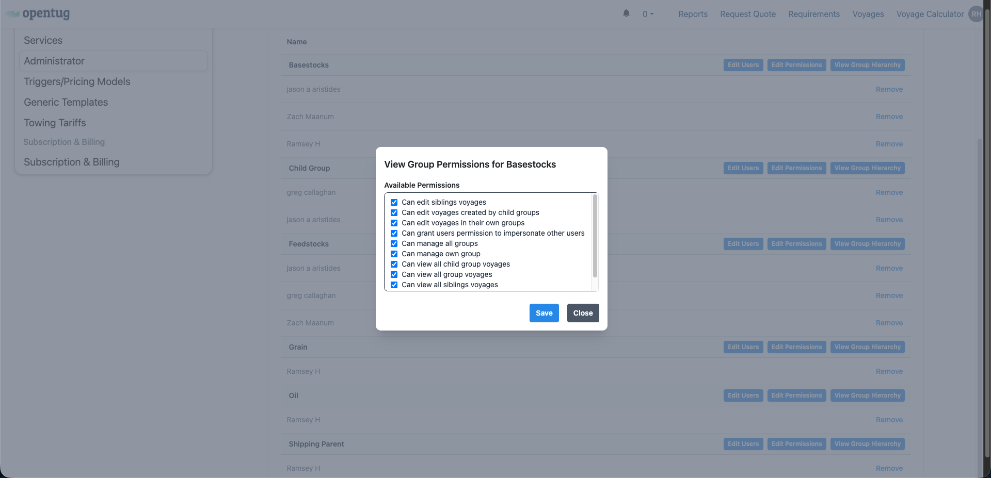Toggle 'Can manage all groups' permission
Screen dimensions: 991x478
(394, 243)
